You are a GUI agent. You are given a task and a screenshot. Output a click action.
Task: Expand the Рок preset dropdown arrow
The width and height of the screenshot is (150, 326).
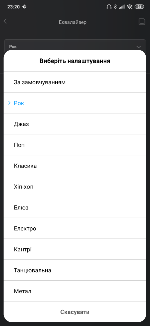139,47
